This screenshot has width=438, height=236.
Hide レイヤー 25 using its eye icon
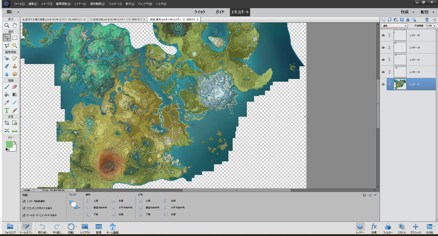coord(383,35)
